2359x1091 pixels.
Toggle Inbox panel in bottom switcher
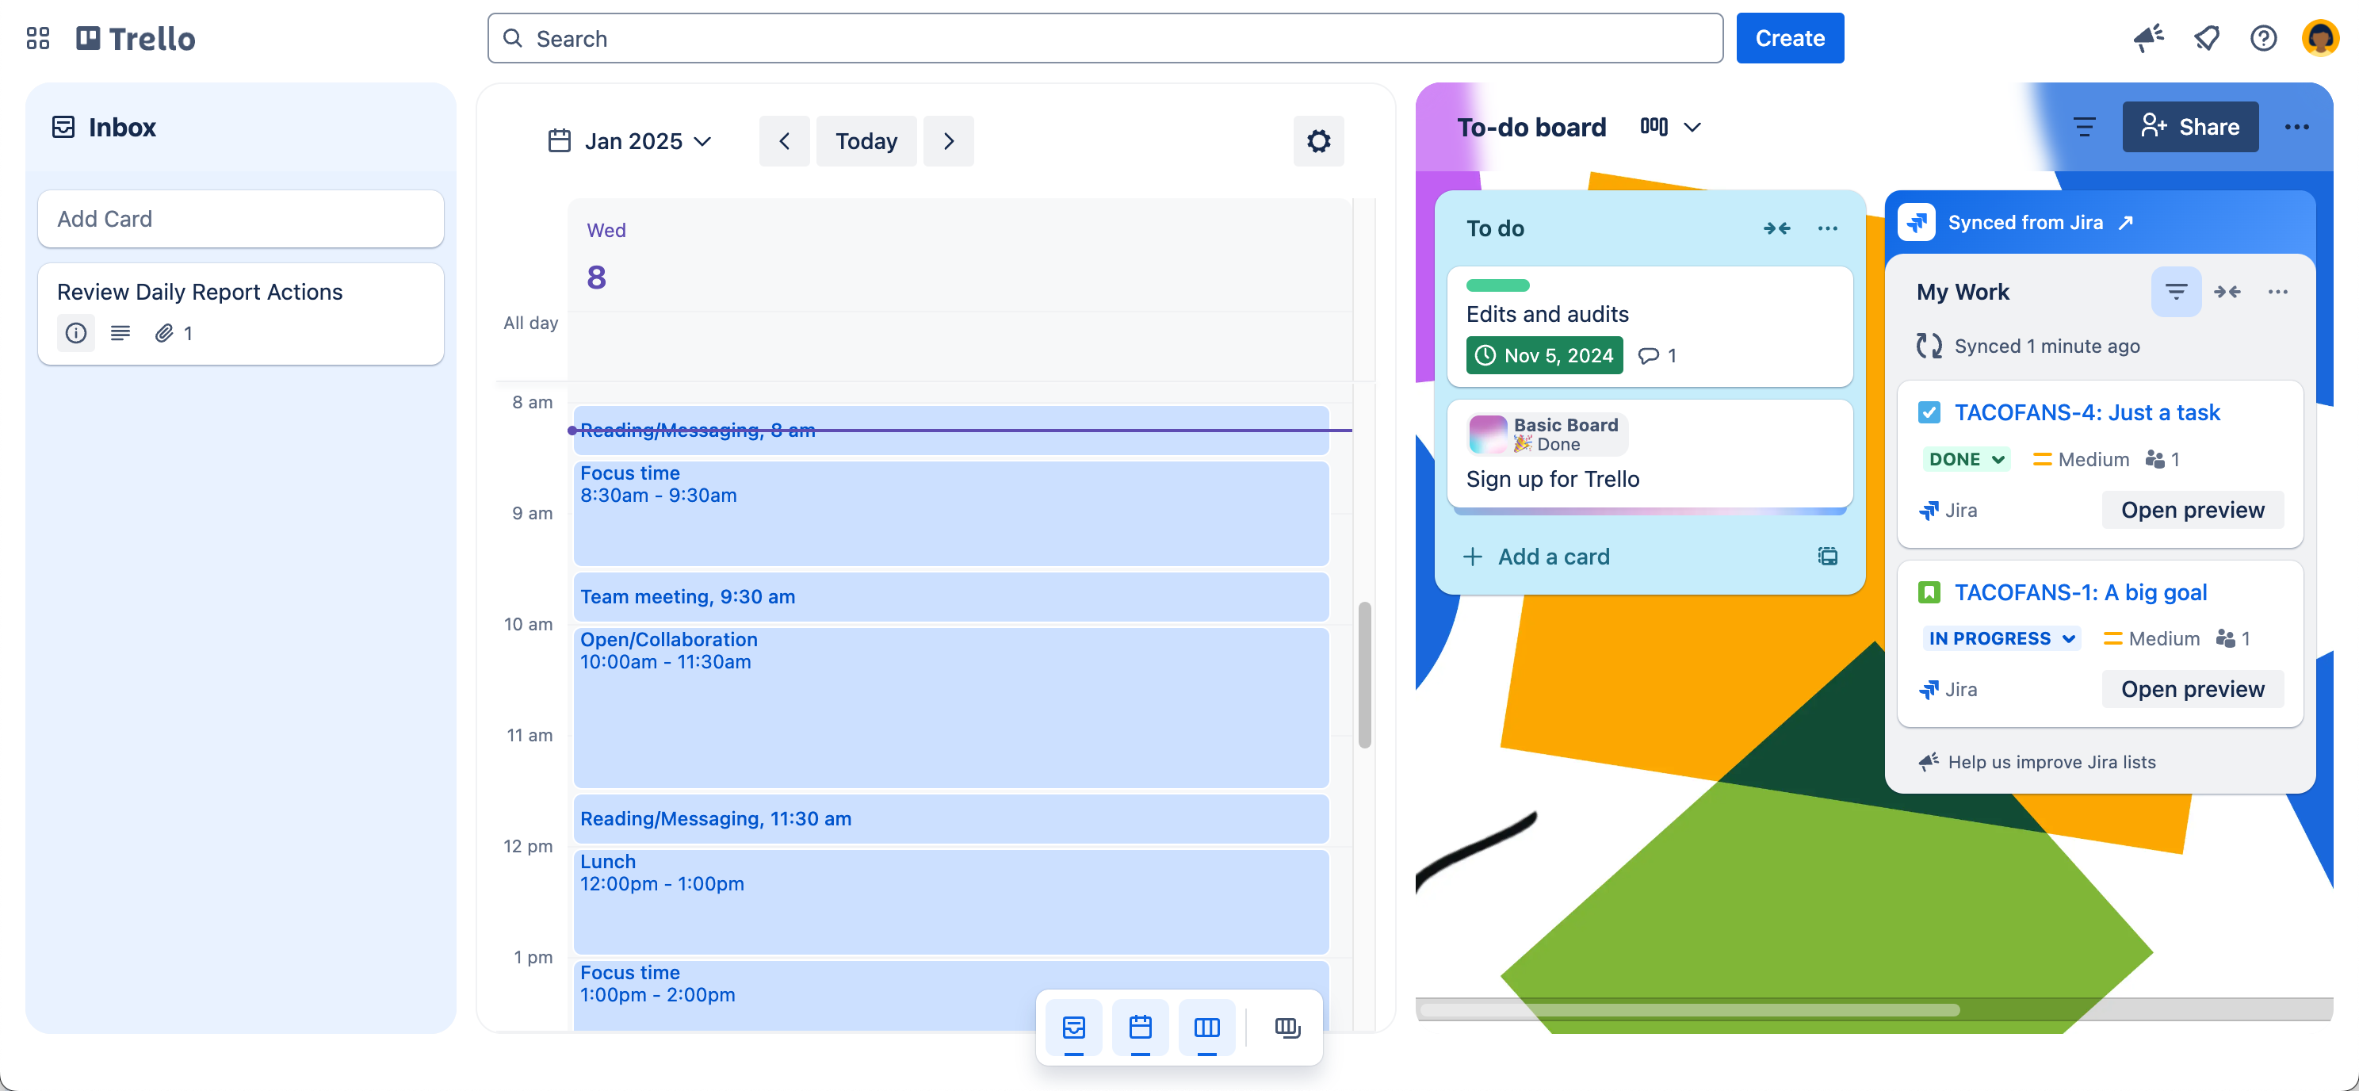[1073, 1028]
